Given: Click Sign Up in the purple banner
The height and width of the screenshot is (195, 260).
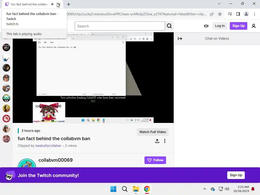Looking at the screenshot, I should 236,175.
